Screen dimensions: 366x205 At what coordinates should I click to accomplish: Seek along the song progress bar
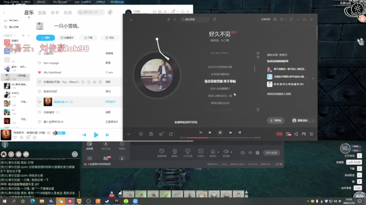pos(220,138)
